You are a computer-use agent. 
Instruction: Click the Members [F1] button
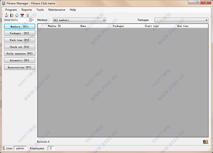coord(20,27)
